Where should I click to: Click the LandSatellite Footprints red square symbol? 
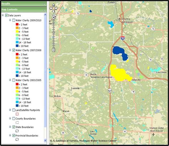(17, 114)
